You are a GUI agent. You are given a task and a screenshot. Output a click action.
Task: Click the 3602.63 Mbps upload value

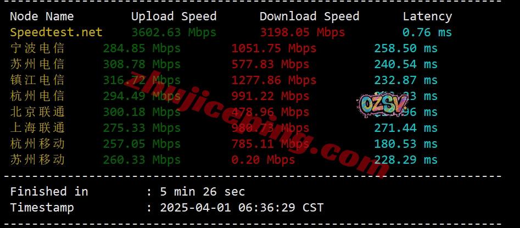174,32
